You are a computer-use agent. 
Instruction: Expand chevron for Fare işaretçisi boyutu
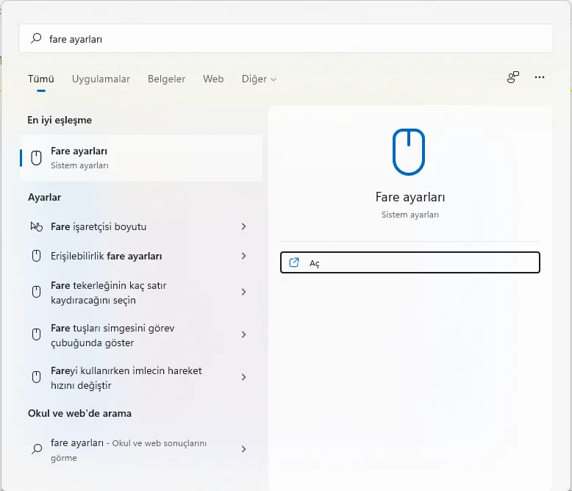point(243,226)
